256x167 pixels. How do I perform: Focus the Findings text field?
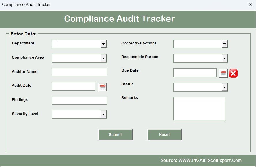pyautogui.click(x=80, y=101)
